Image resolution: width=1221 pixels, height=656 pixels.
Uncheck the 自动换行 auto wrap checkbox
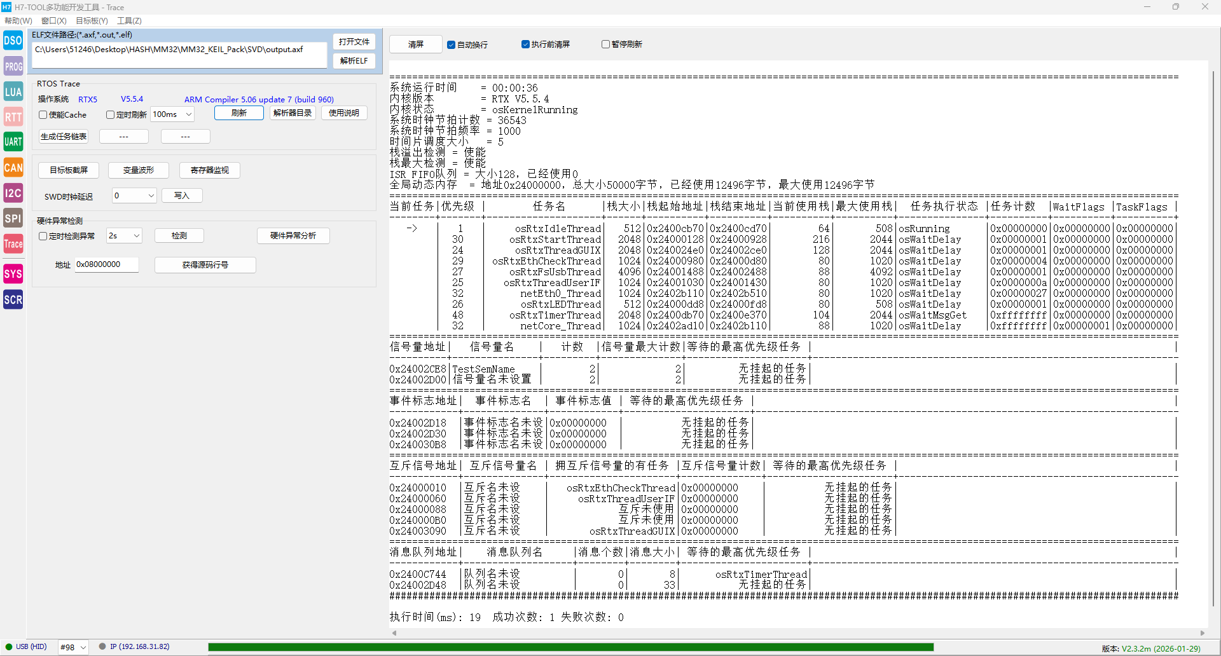coord(451,44)
